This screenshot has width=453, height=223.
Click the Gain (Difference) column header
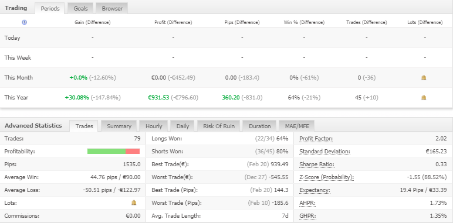coord(93,22)
